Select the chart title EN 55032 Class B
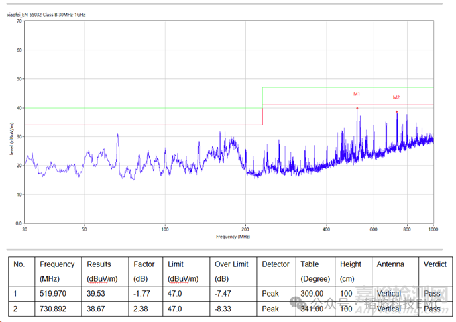The height and width of the screenshot is (322, 456). (47, 13)
